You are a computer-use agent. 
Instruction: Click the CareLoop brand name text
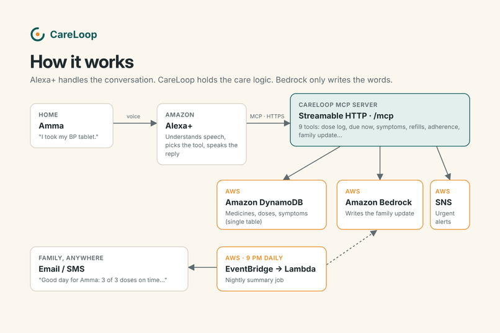(73, 34)
